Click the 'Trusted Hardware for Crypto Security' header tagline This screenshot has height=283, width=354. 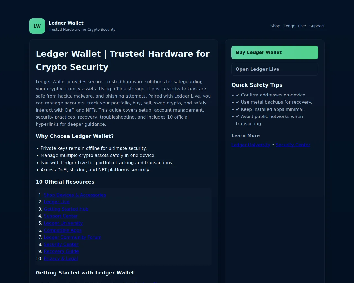coord(82,29)
